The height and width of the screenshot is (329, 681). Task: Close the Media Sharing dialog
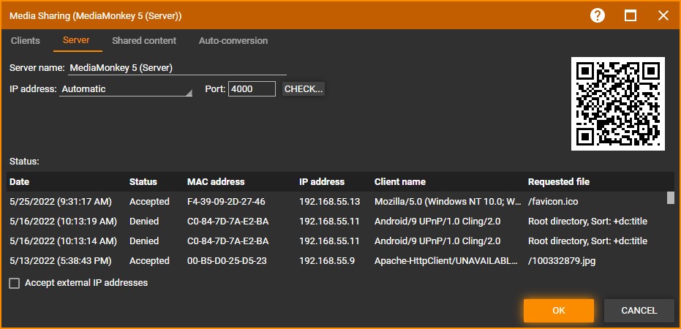(x=663, y=16)
